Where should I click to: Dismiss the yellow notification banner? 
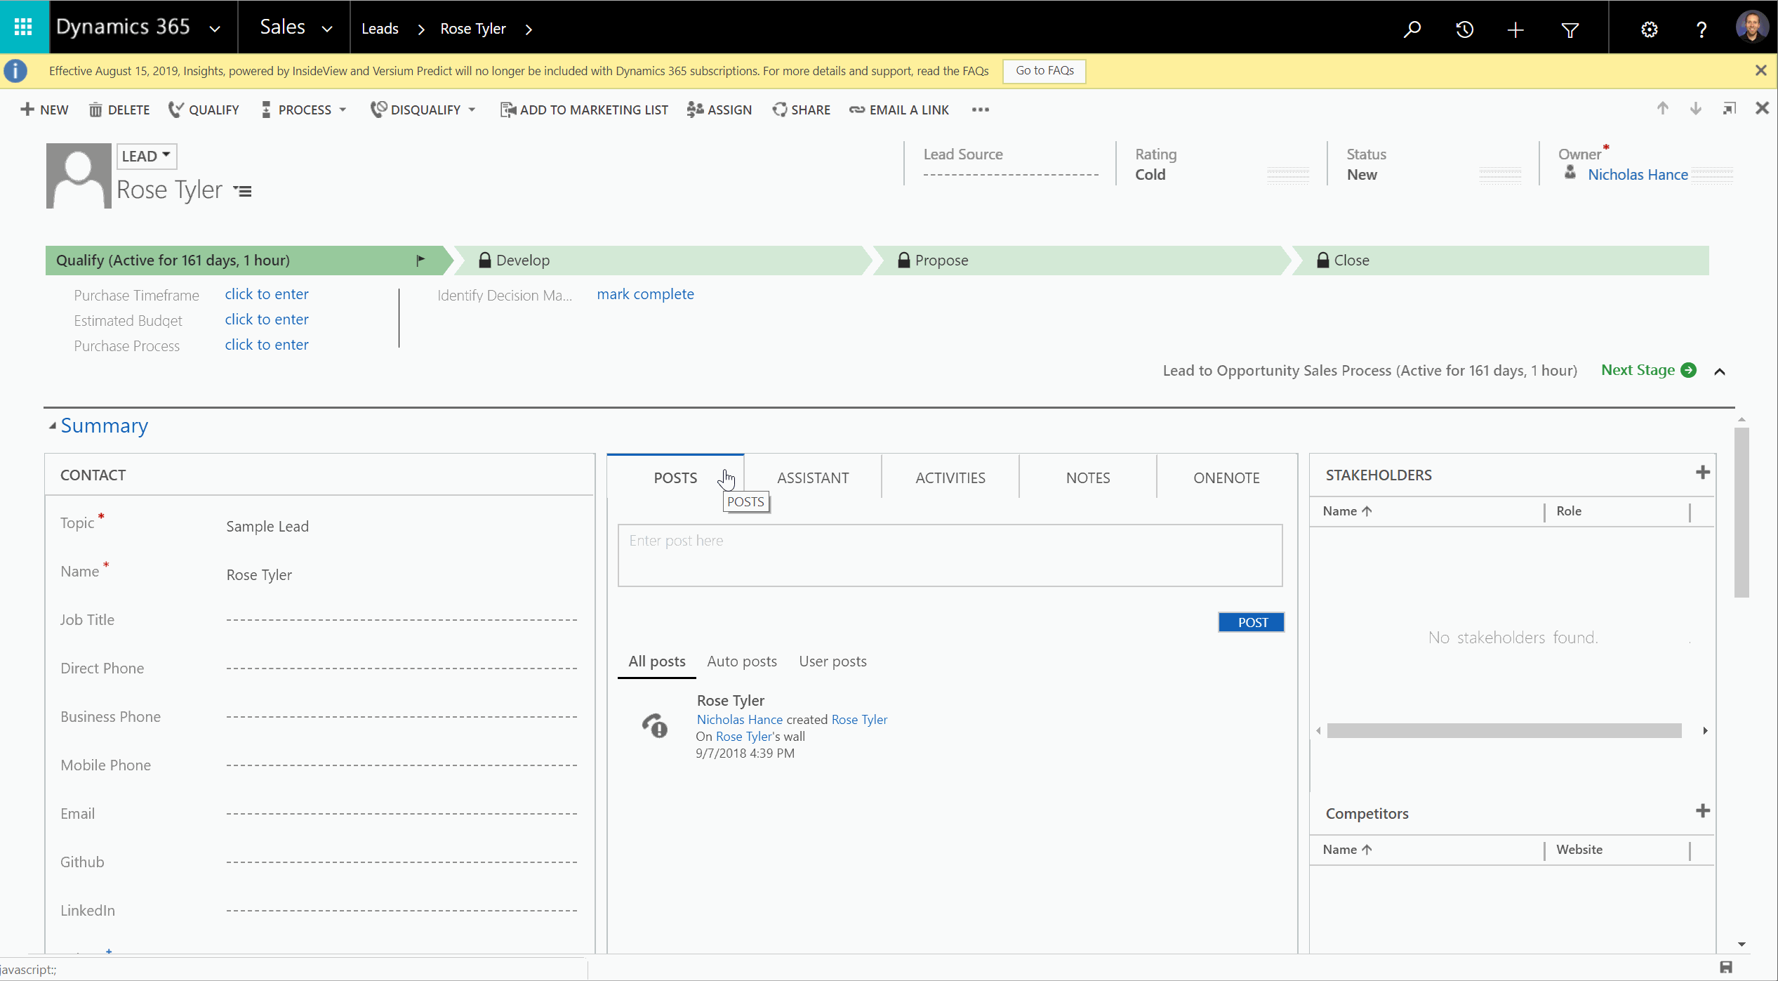click(1760, 70)
